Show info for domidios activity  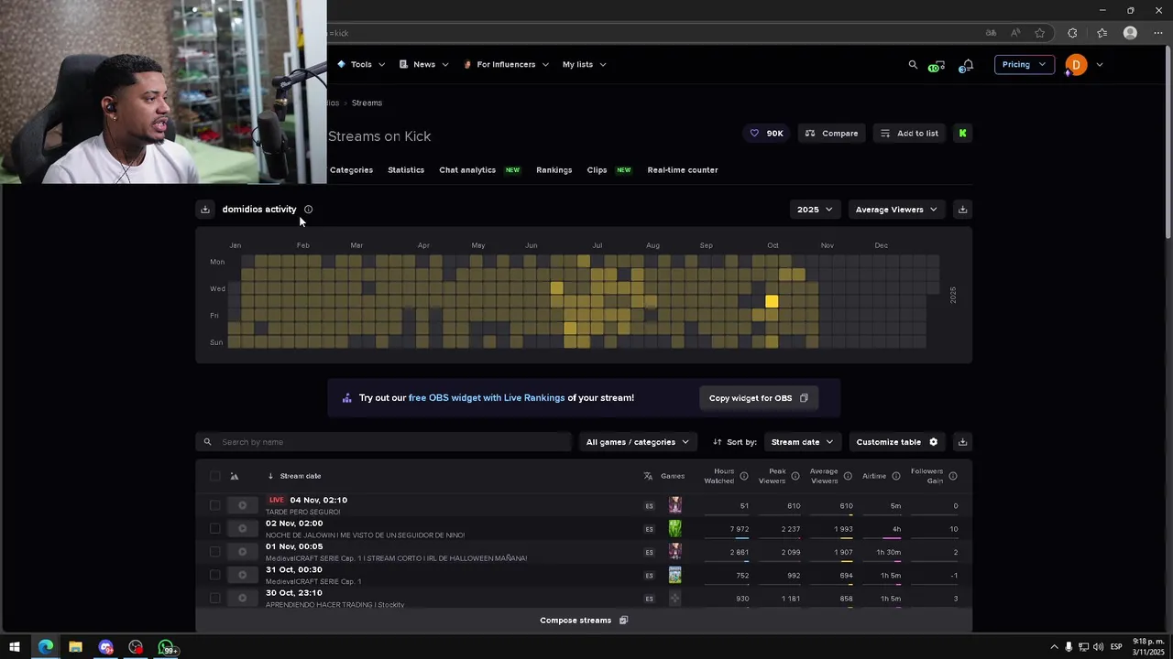click(x=308, y=210)
